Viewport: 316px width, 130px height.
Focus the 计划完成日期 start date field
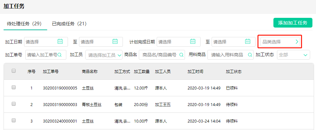click(178, 42)
